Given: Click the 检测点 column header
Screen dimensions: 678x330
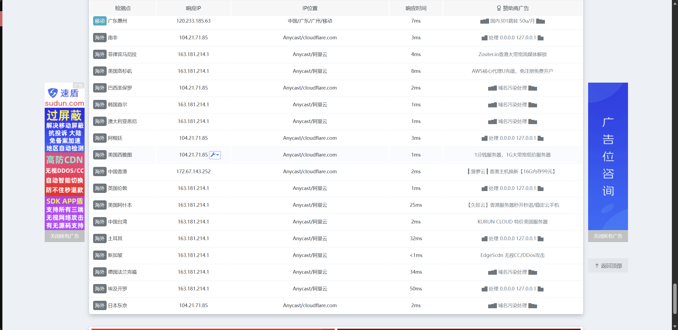Looking at the screenshot, I should (x=123, y=8).
